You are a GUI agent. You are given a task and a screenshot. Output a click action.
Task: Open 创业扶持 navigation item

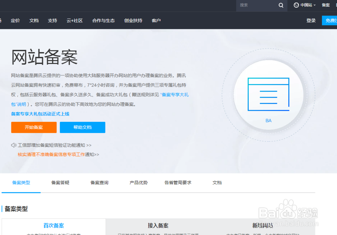tap(133, 21)
